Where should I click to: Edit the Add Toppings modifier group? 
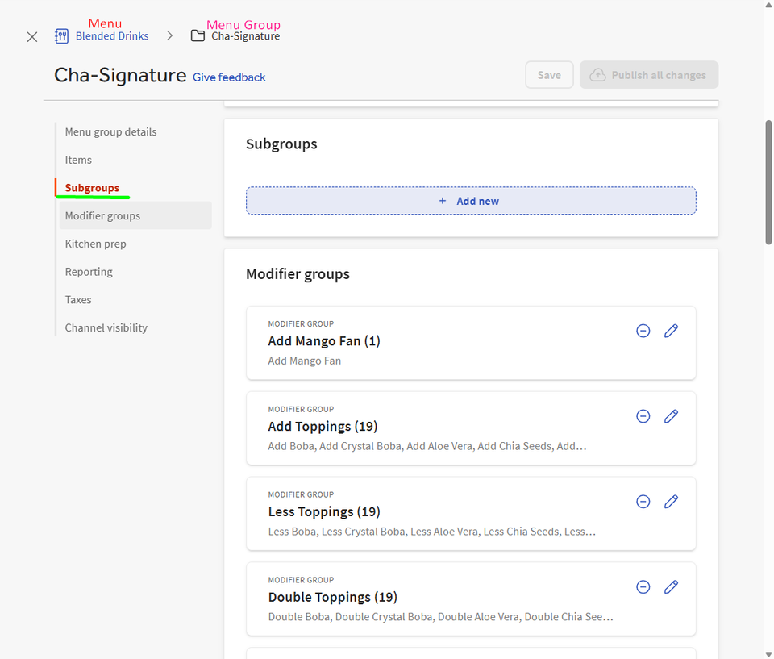671,416
